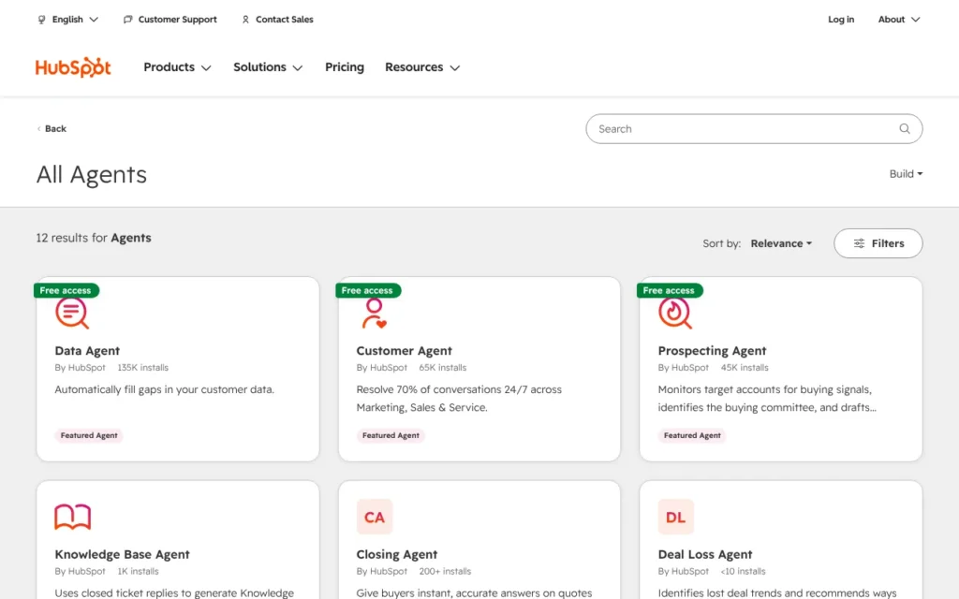Screen dimensions: 959x599
Task: Click the back arrow chevron icon
Action: coord(38,129)
